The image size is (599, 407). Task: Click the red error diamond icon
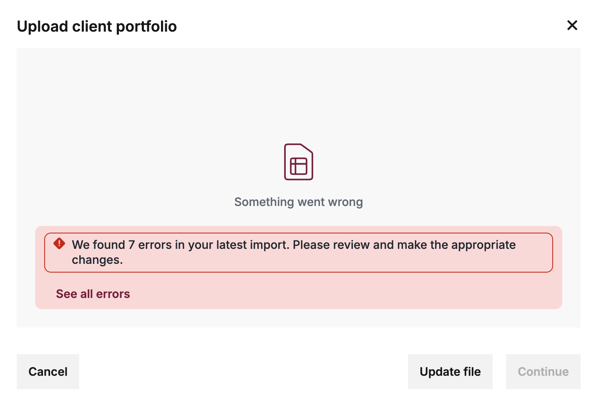coord(59,243)
